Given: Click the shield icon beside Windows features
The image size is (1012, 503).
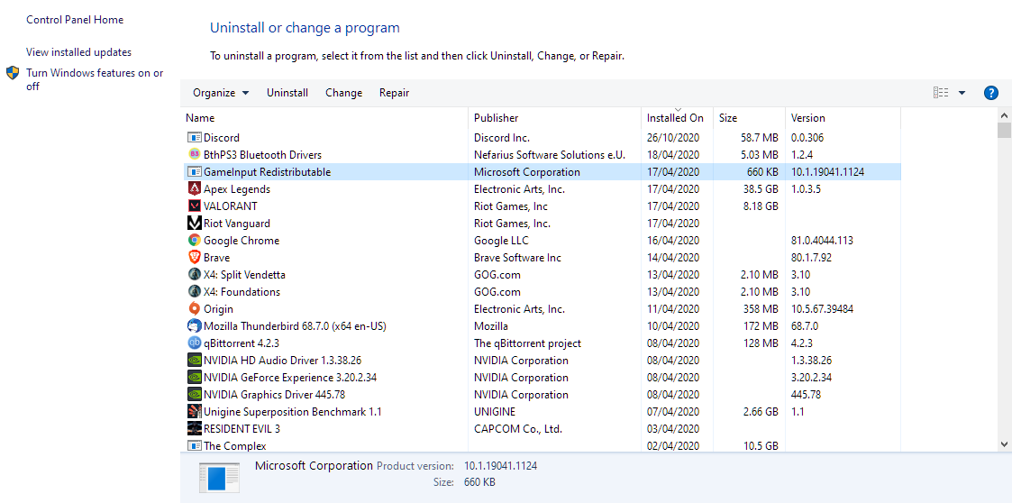Looking at the screenshot, I should (13, 72).
